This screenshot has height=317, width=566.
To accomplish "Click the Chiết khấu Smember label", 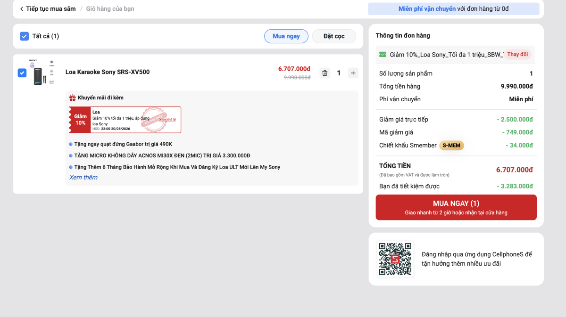I will pyautogui.click(x=408, y=146).
